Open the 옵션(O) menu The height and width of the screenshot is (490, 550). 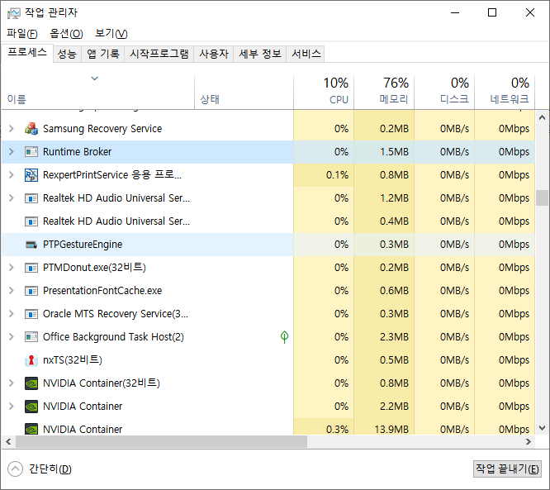[x=66, y=33]
